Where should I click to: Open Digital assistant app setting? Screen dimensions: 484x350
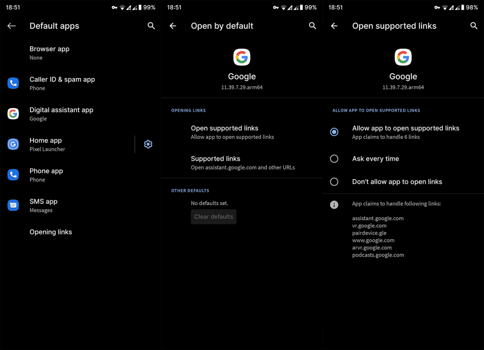(x=80, y=114)
